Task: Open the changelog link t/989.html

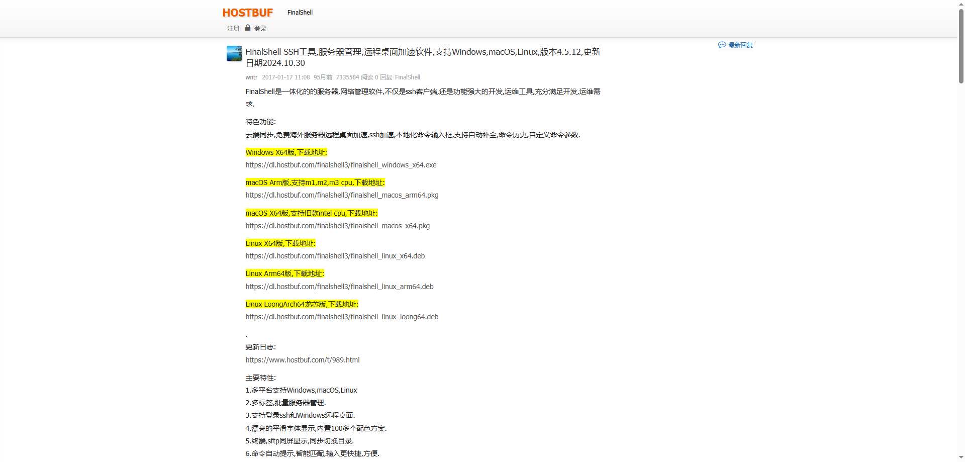Action: (x=303, y=360)
